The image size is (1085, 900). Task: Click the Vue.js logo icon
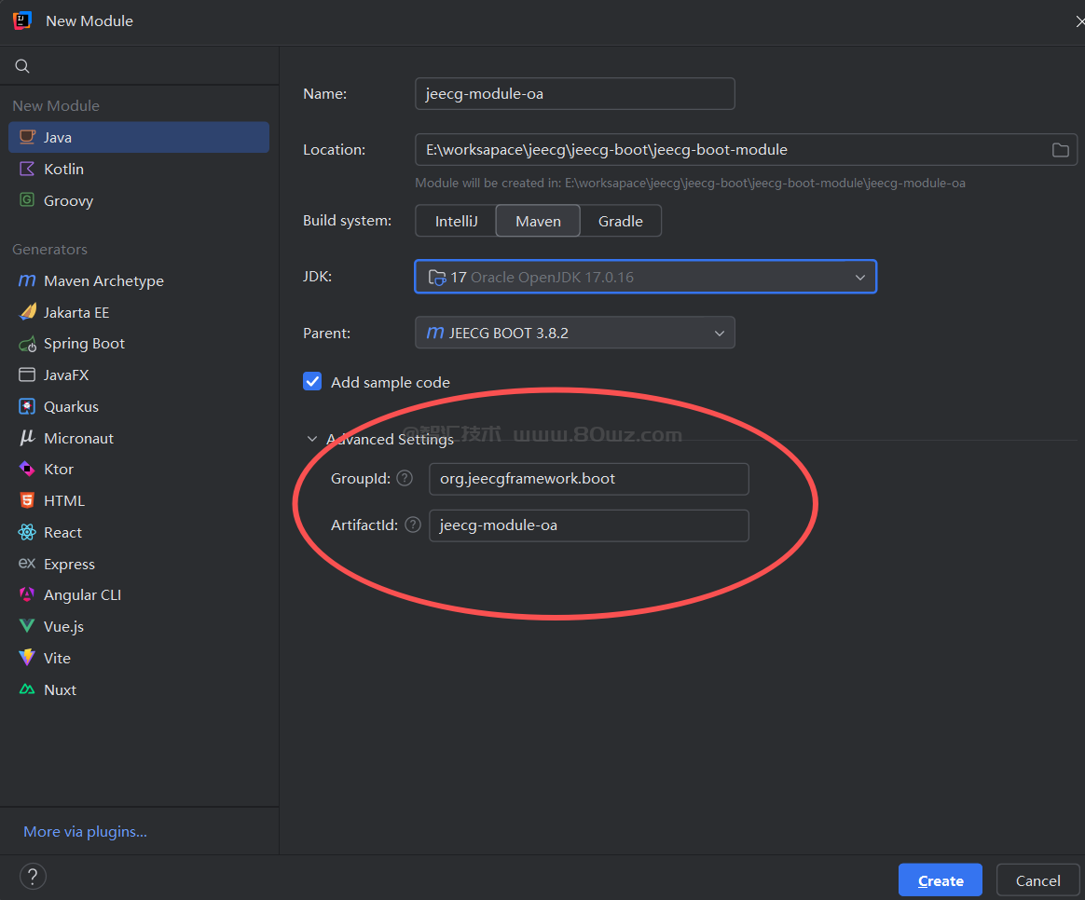tap(27, 626)
